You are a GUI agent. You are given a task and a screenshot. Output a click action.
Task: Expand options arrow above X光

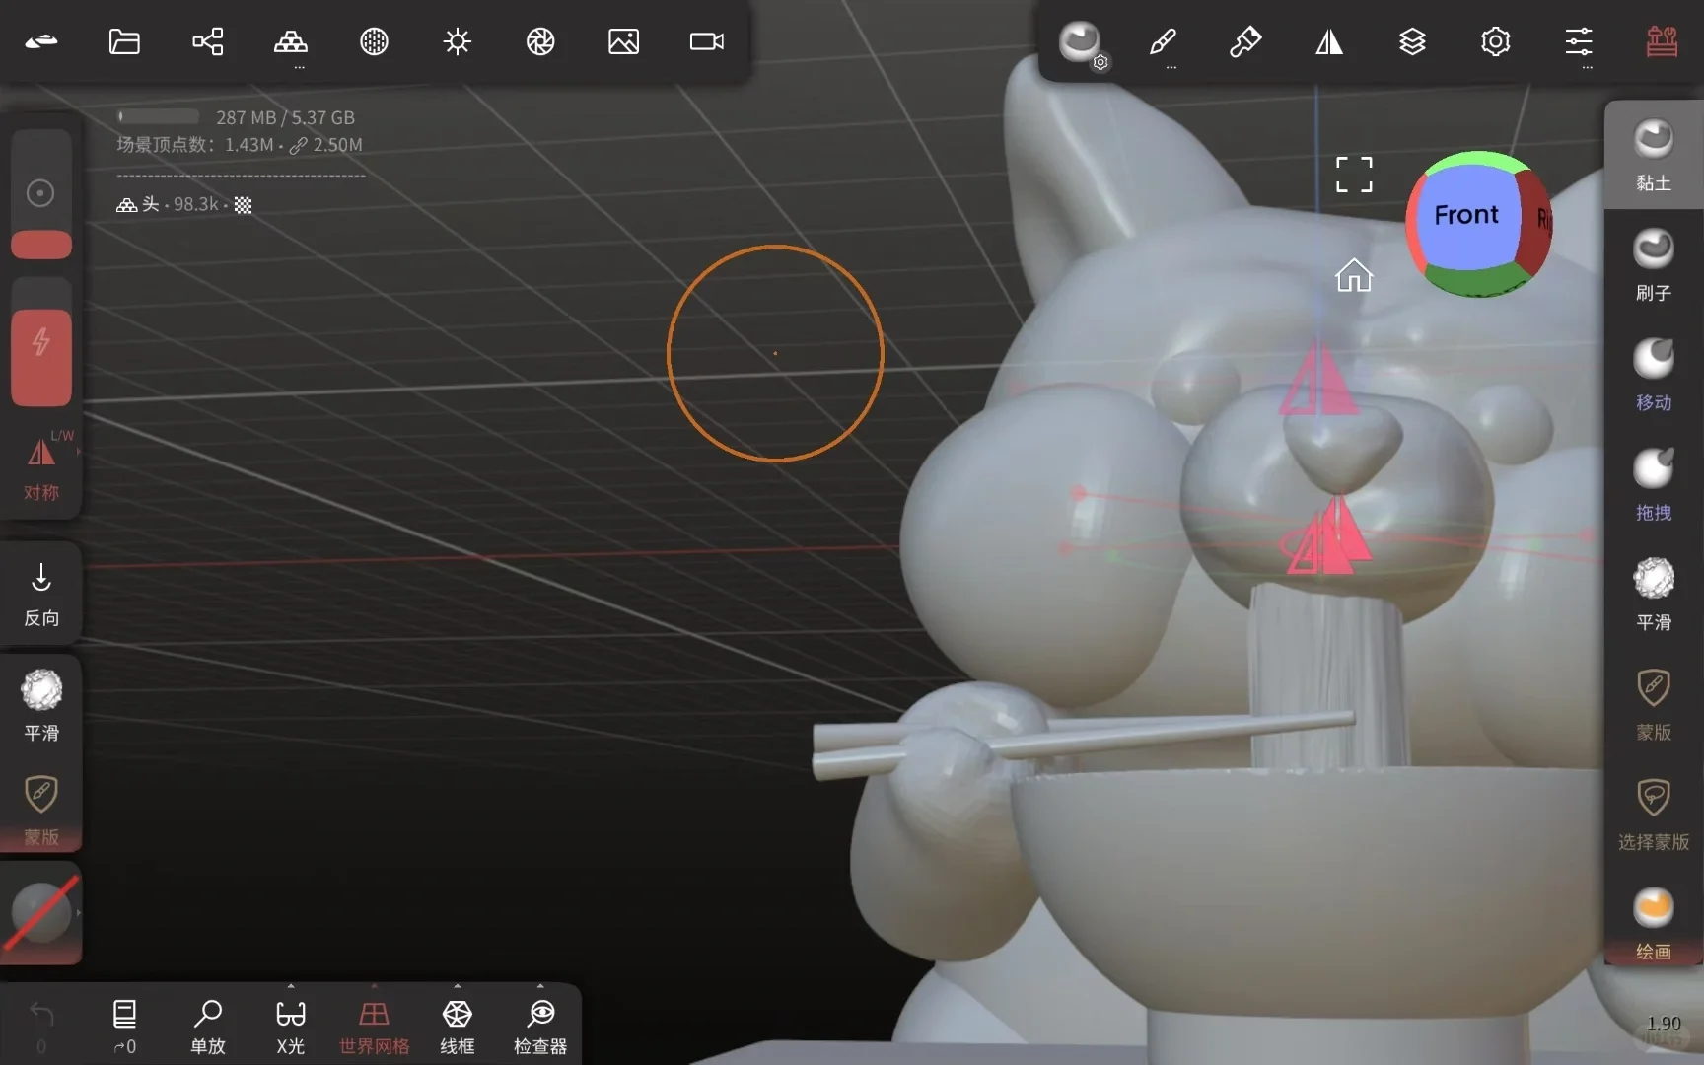click(291, 985)
